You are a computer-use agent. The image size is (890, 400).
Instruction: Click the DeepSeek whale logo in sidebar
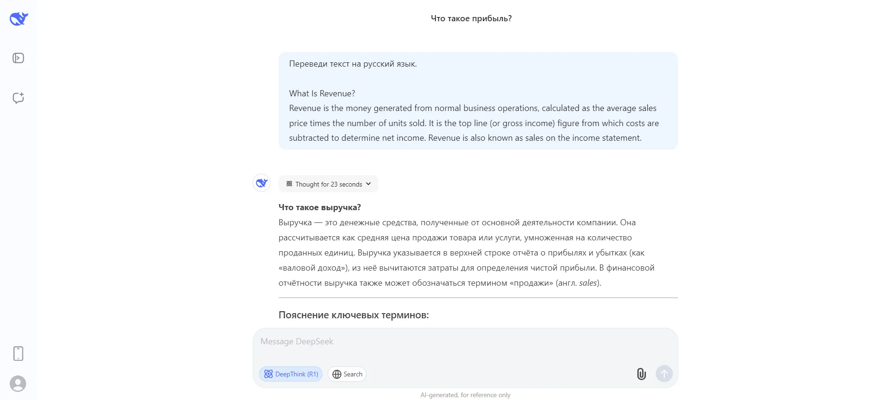pyautogui.click(x=19, y=18)
